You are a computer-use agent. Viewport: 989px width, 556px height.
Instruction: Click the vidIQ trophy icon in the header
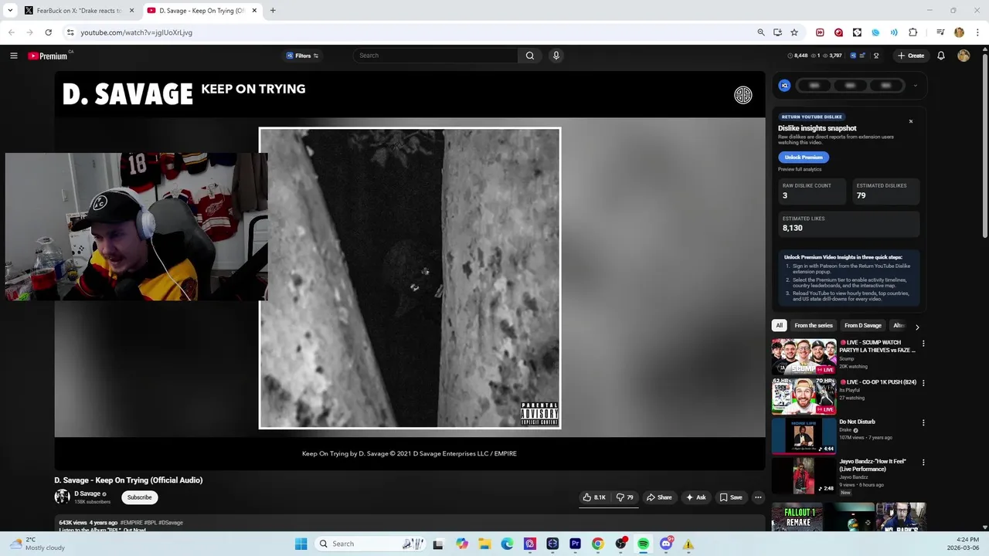(x=876, y=56)
